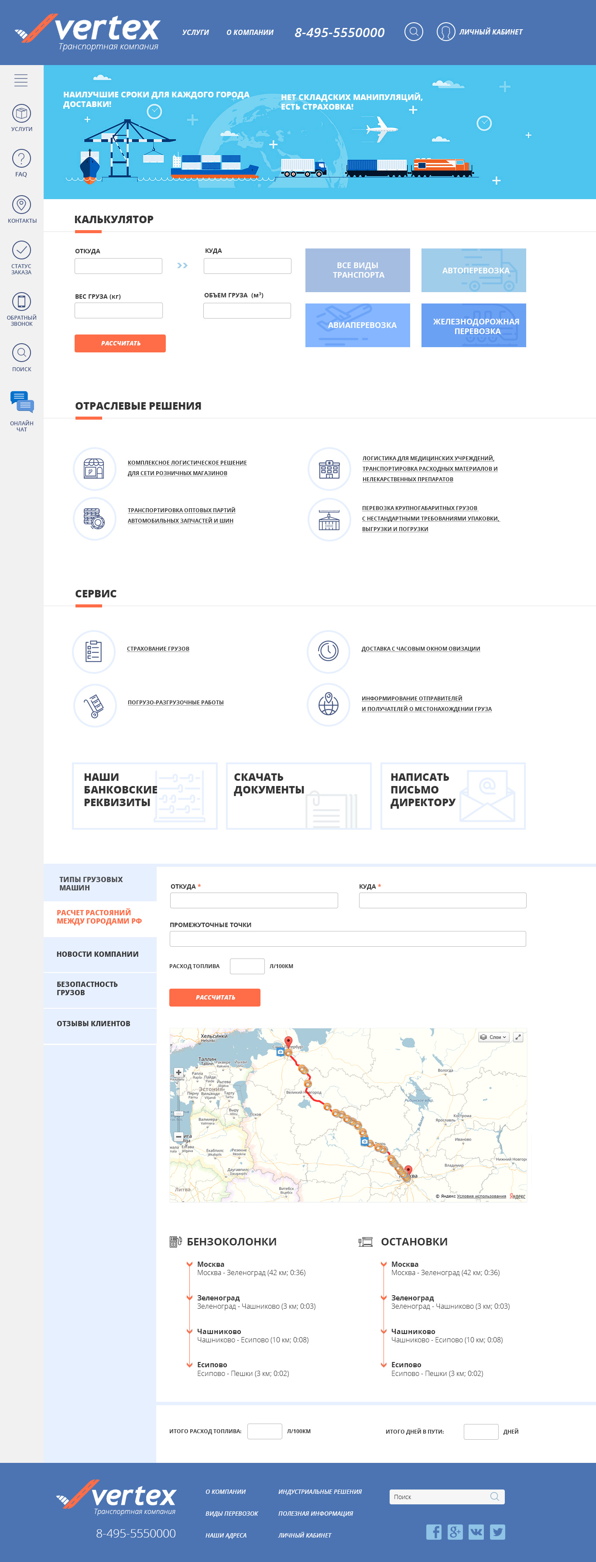
Task: Open footer Полезная информация link
Action: pyautogui.click(x=315, y=1514)
